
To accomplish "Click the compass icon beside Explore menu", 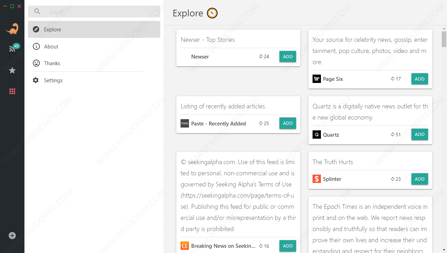I will [36, 29].
